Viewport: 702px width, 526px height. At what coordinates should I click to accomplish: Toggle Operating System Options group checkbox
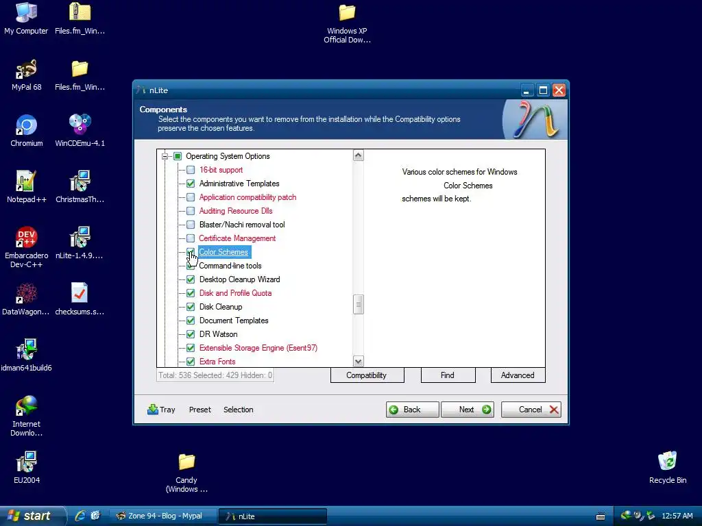click(x=178, y=156)
